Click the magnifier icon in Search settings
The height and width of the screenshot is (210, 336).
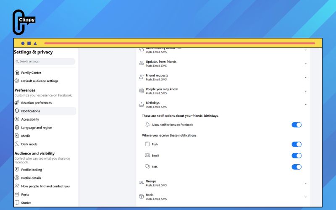pos(17,61)
